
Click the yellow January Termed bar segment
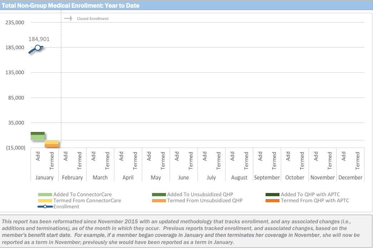(51, 142)
